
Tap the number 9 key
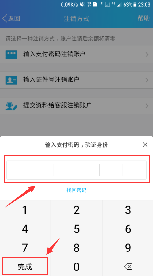(128, 248)
